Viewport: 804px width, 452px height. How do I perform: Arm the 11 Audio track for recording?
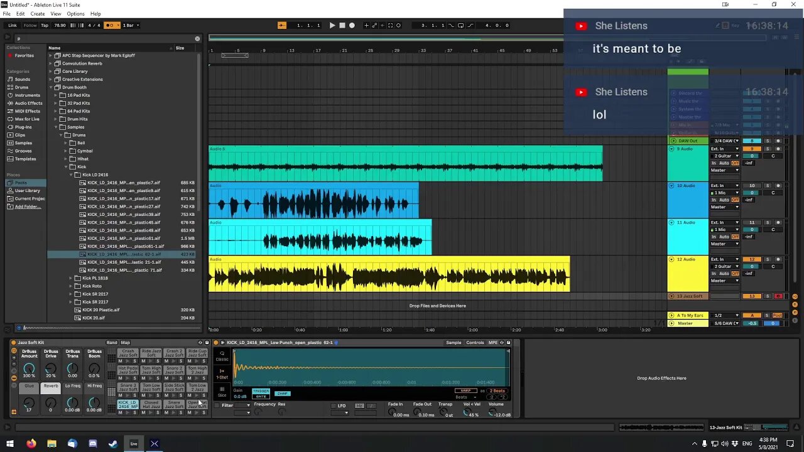pos(778,222)
